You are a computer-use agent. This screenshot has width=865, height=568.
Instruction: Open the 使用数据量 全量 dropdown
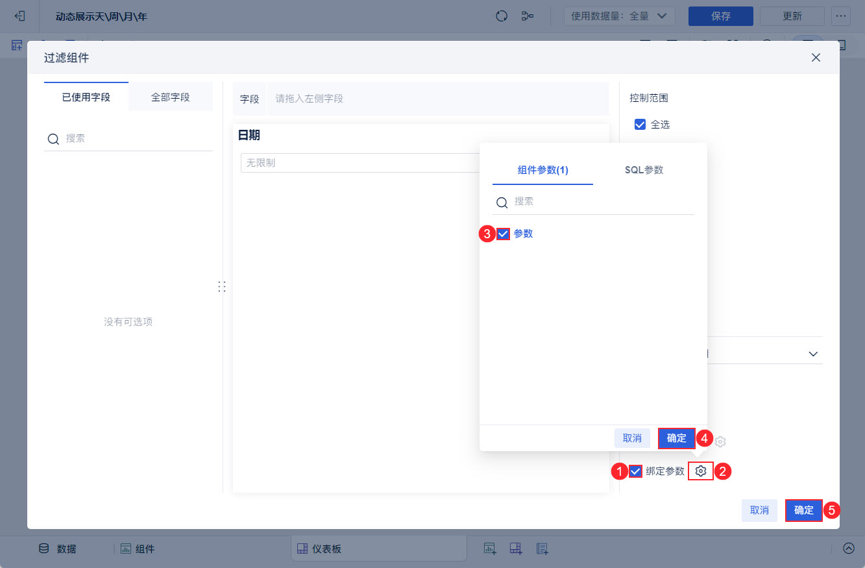pos(620,16)
